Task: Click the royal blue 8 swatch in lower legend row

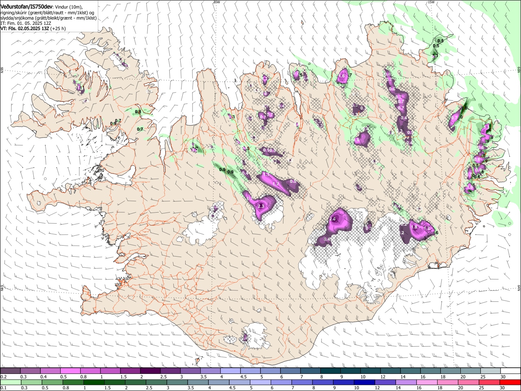Action: click(323, 382)
